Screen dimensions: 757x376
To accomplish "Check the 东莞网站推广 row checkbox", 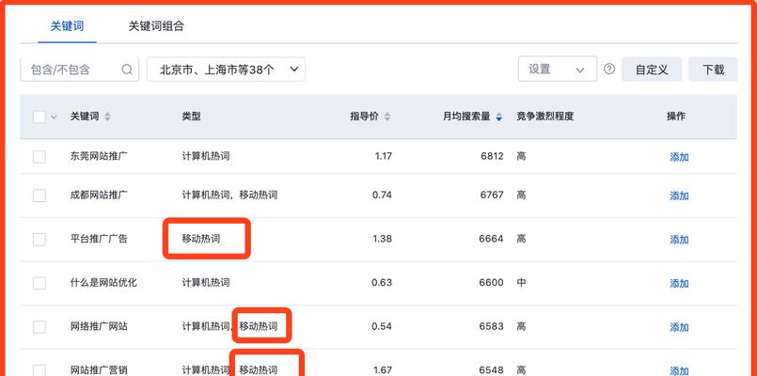I will [x=39, y=157].
